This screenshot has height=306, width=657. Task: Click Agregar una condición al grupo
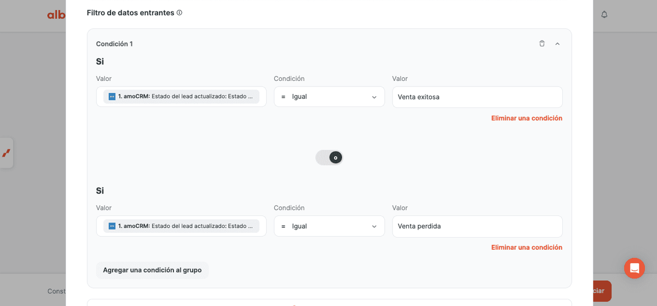(x=152, y=270)
